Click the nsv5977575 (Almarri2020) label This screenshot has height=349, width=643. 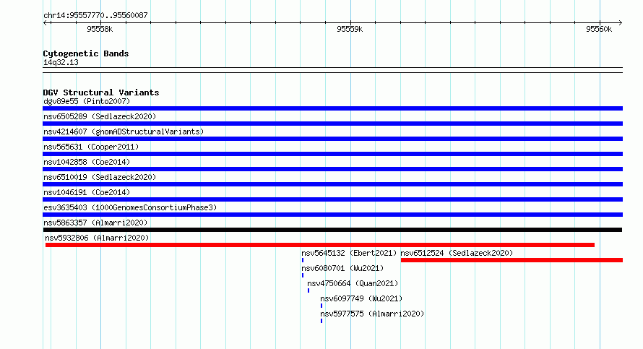(372, 314)
